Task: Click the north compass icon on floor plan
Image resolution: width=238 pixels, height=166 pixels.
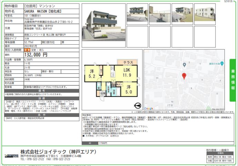Action: click(x=138, y=105)
